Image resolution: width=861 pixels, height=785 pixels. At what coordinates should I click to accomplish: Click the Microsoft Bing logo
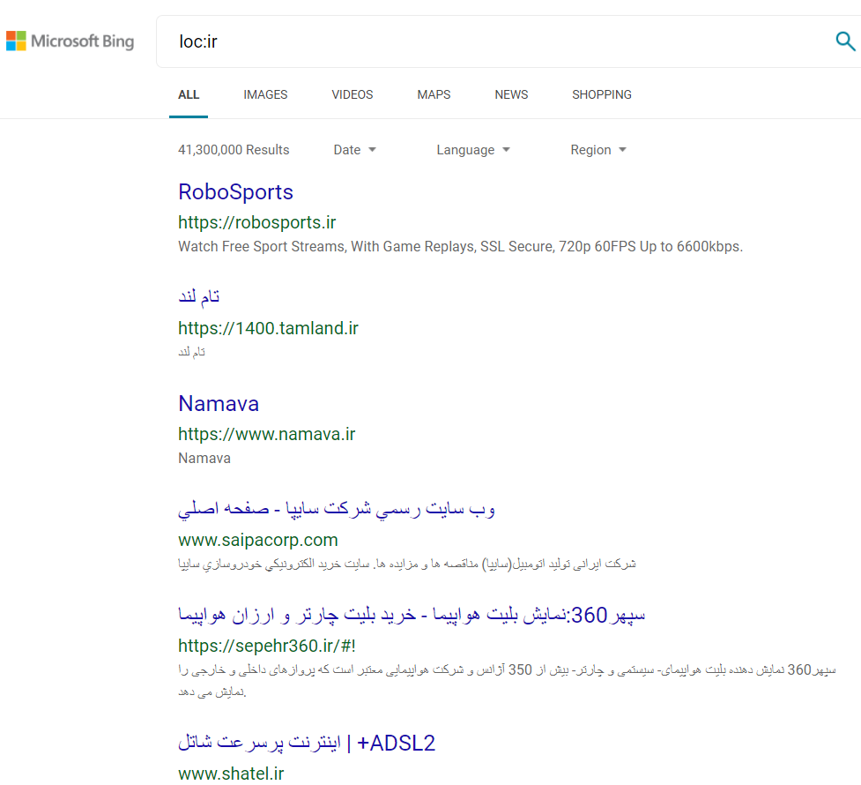(x=70, y=41)
